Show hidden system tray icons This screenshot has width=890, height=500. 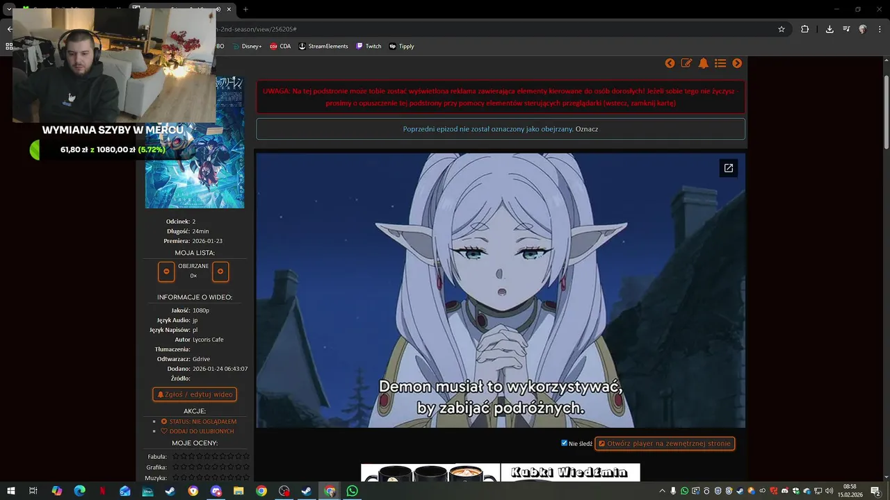tap(662, 491)
